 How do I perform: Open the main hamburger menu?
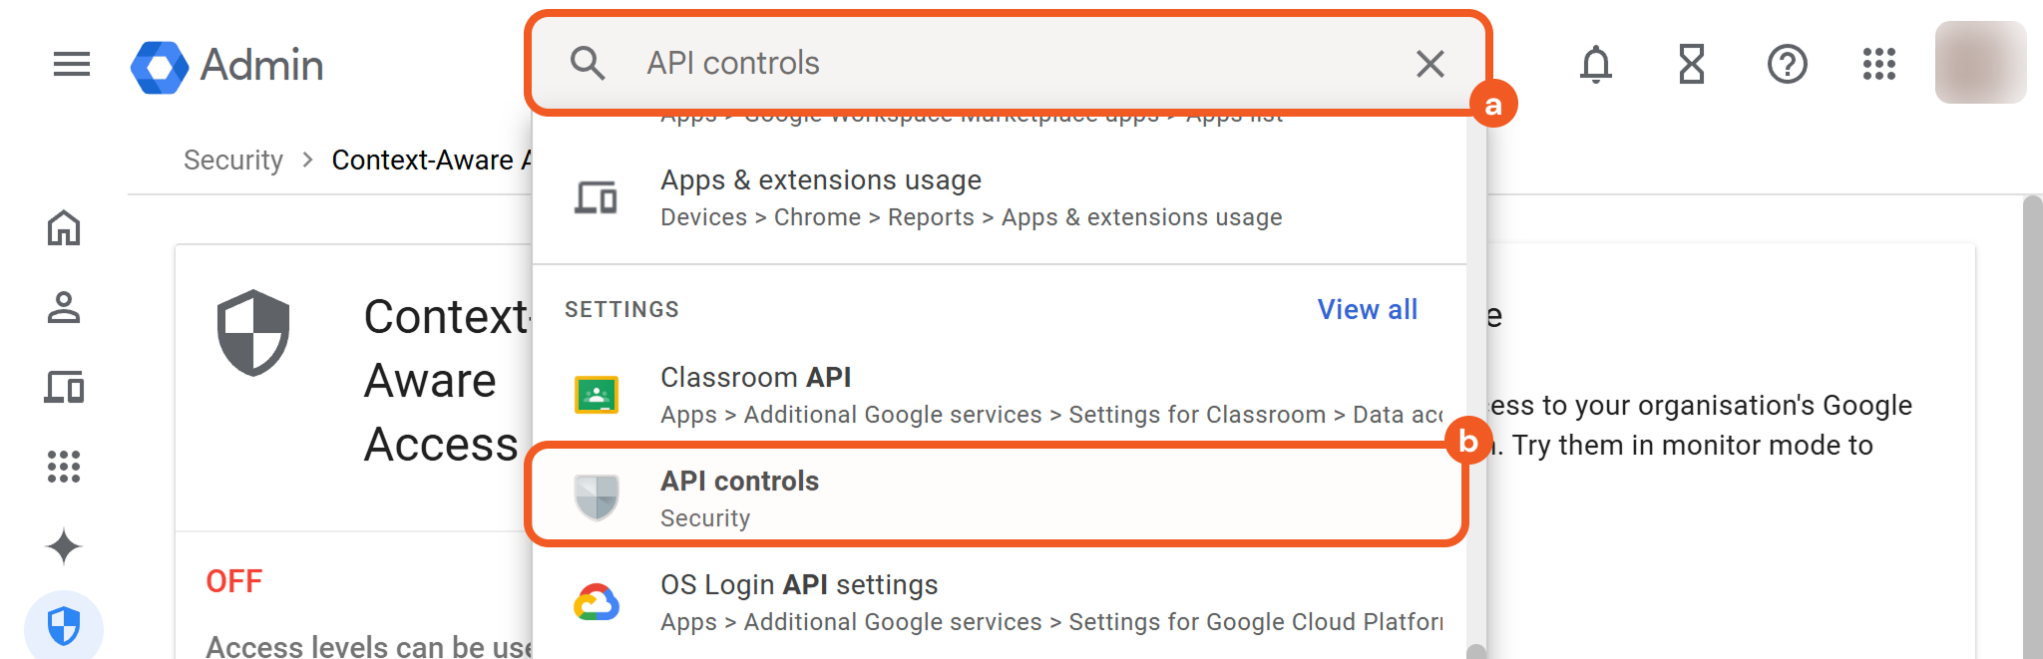(x=72, y=65)
